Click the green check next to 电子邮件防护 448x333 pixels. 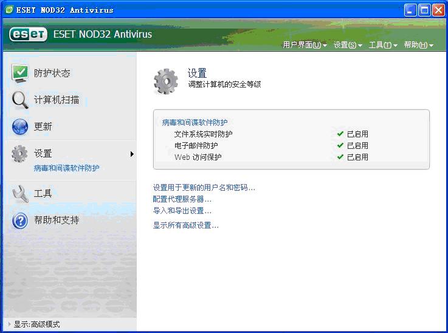tap(340, 145)
